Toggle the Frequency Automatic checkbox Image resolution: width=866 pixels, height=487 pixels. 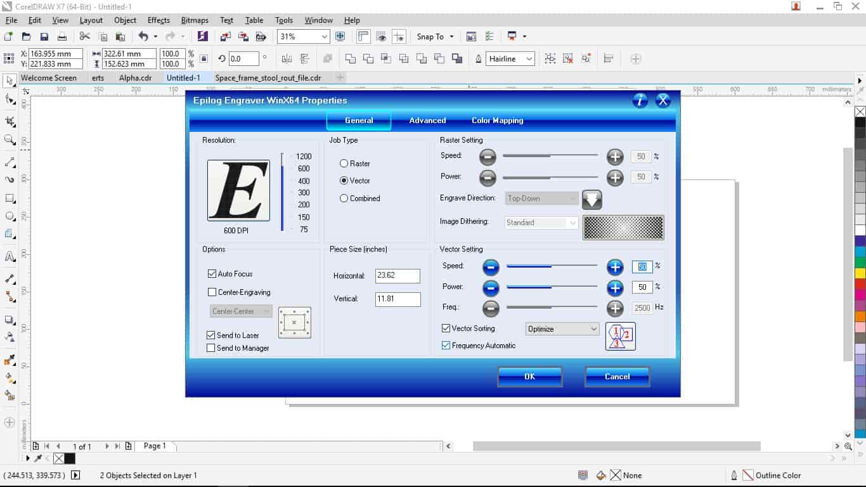(x=446, y=346)
